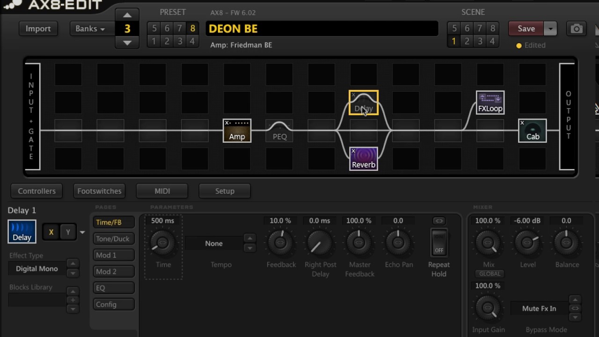The height and width of the screenshot is (337, 599).
Task: Open the Bypass Mode Mute Fx In selector
Action: [x=539, y=308]
